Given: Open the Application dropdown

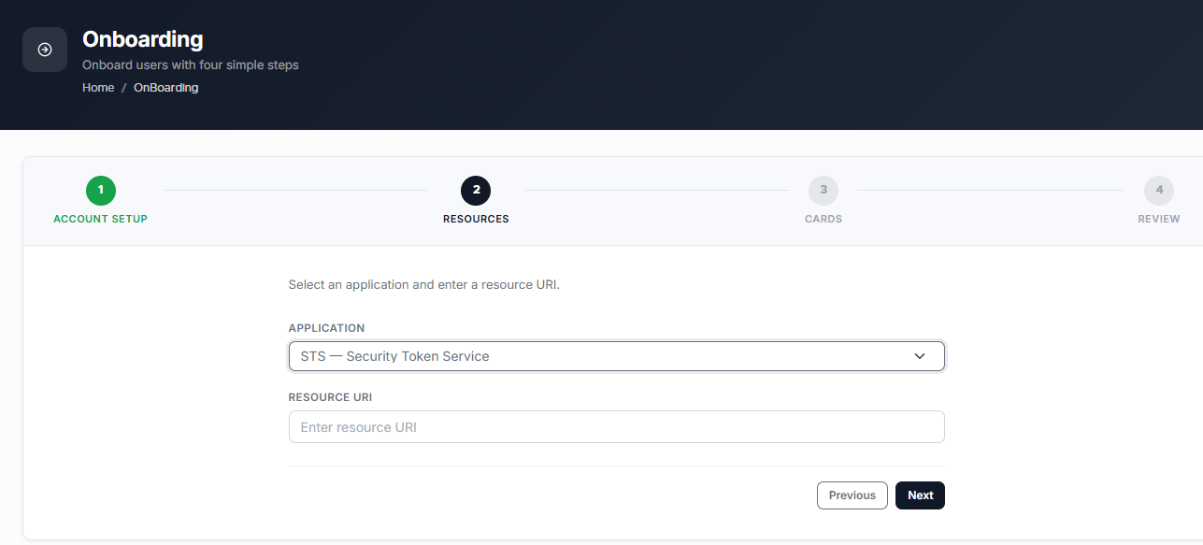Looking at the screenshot, I should pos(616,356).
